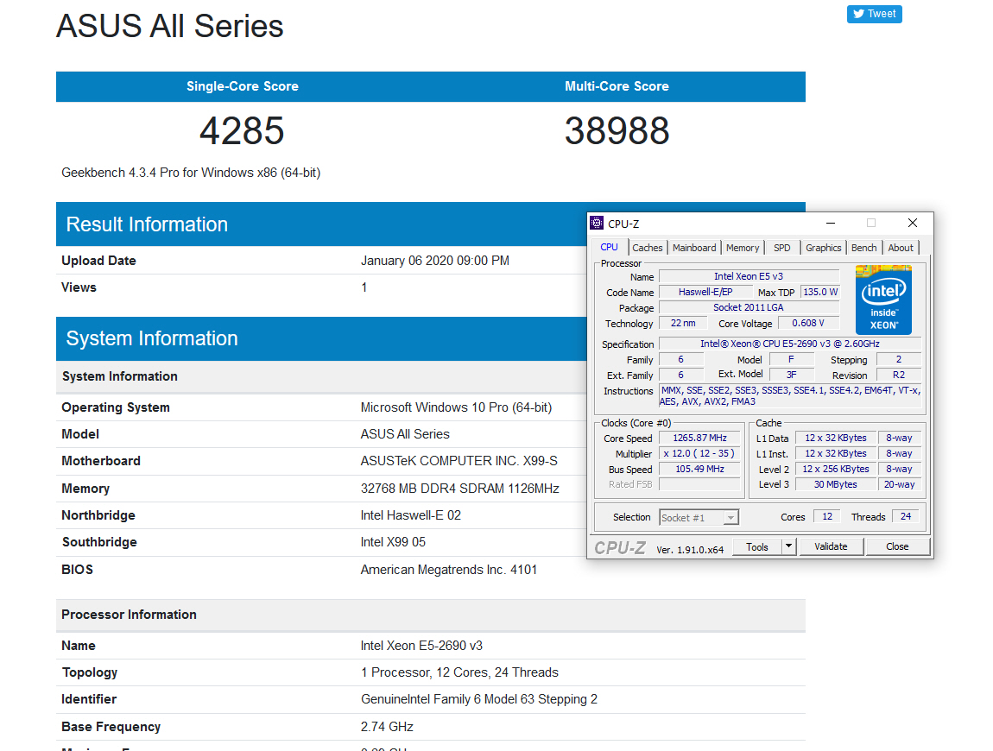This screenshot has width=993, height=751.
Task: Click the Level 3 associativity 20-way
Action: (x=899, y=484)
